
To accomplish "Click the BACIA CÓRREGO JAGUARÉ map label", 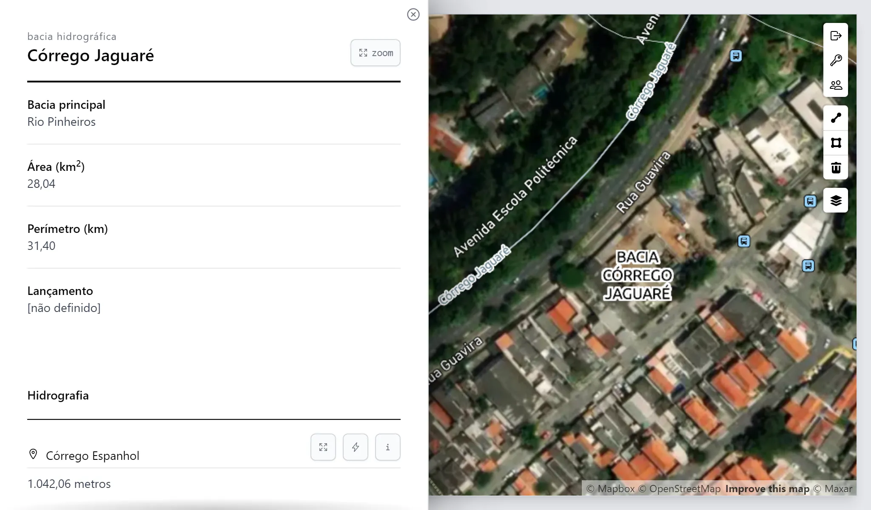I will 637,275.
